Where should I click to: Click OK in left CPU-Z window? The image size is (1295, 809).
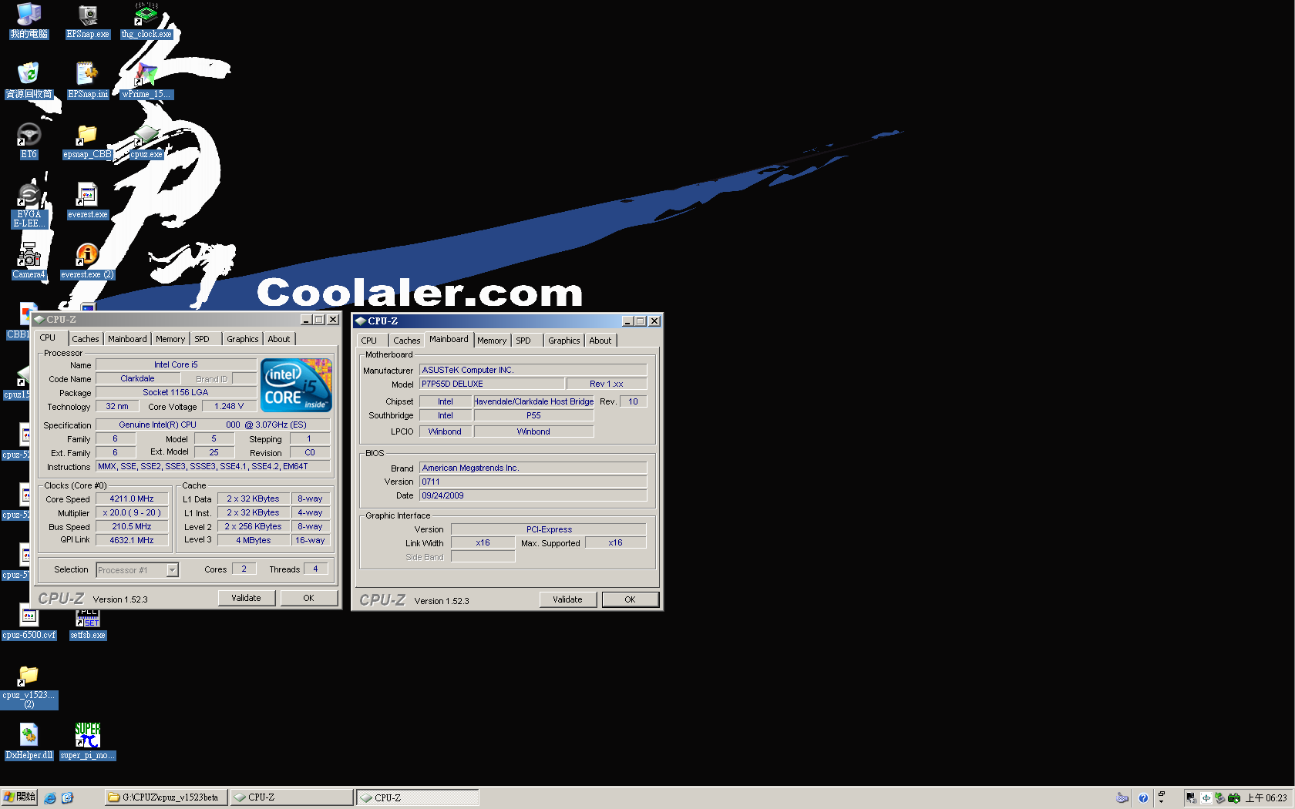tap(308, 598)
